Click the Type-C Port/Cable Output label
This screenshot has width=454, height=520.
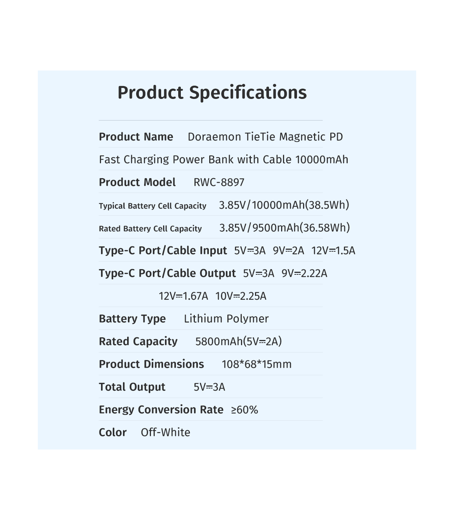167,273
